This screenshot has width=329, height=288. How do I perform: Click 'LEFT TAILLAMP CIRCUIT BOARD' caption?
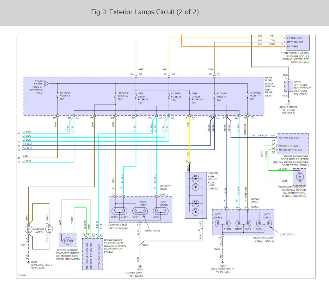tap(118, 227)
